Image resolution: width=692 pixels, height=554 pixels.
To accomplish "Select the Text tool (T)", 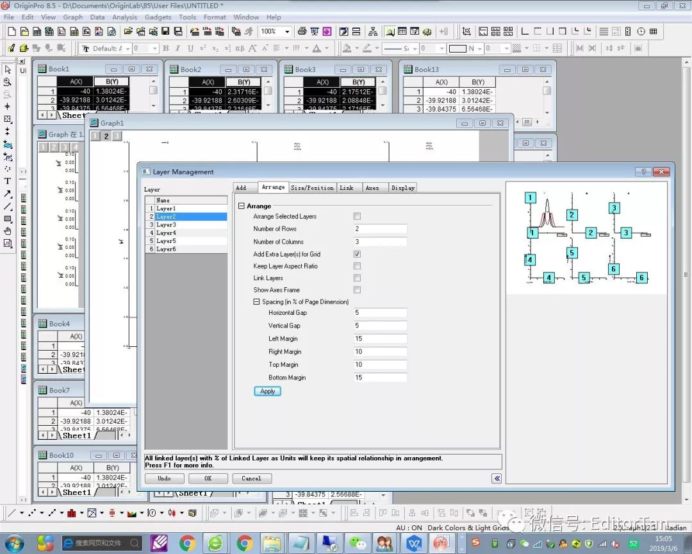I will 8,181.
